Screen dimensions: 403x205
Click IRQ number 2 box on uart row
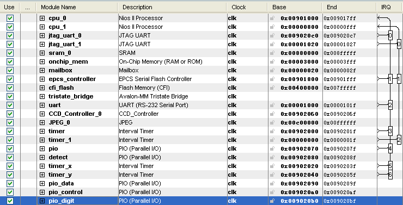point(390,105)
